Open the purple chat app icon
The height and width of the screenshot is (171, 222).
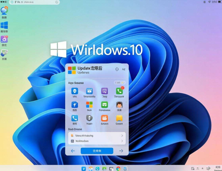(x=105, y=91)
